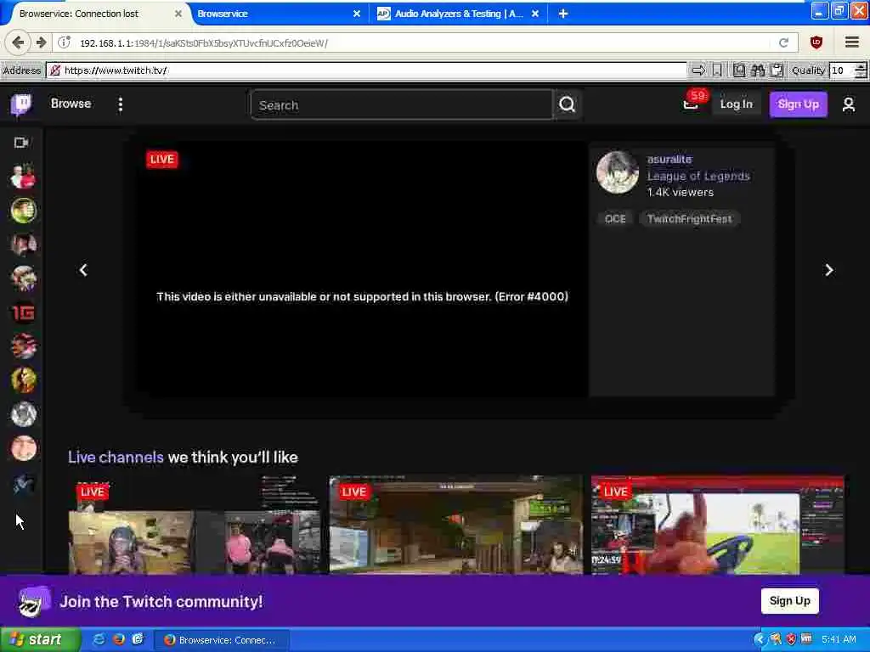Click Browse in Twitch navigation

71,104
